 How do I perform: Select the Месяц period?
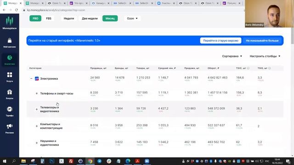tap(110, 18)
